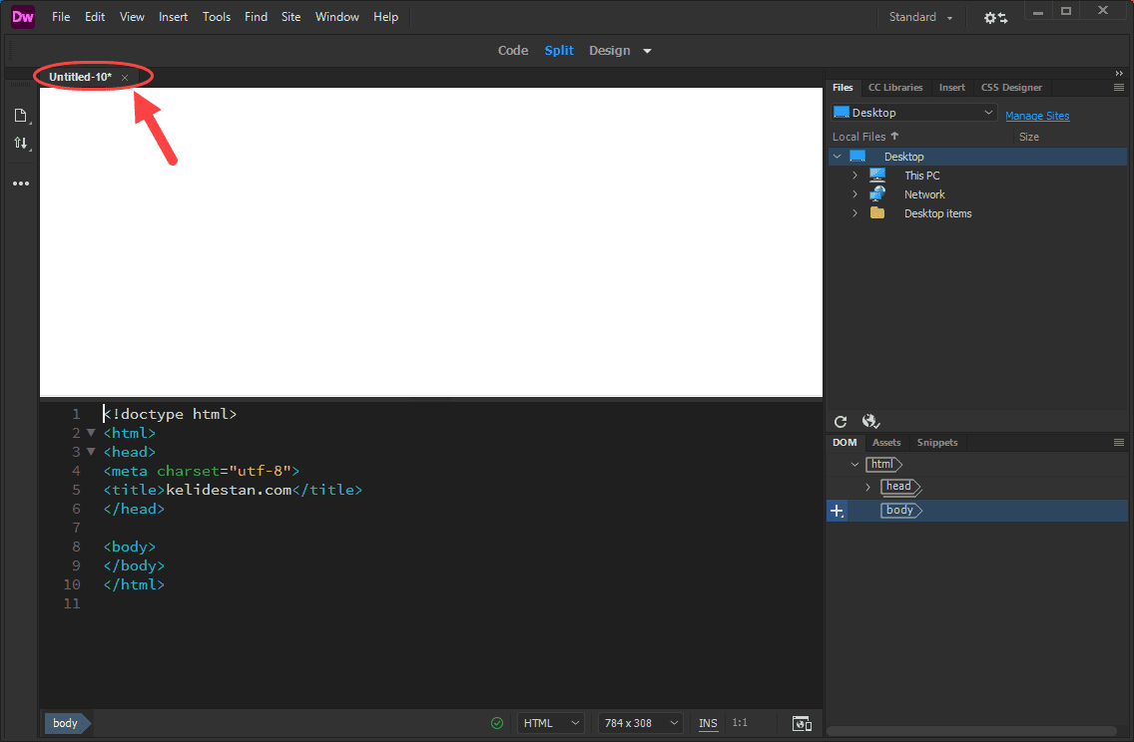
Task: Expand the head node in DOM panel
Action: pos(867,487)
